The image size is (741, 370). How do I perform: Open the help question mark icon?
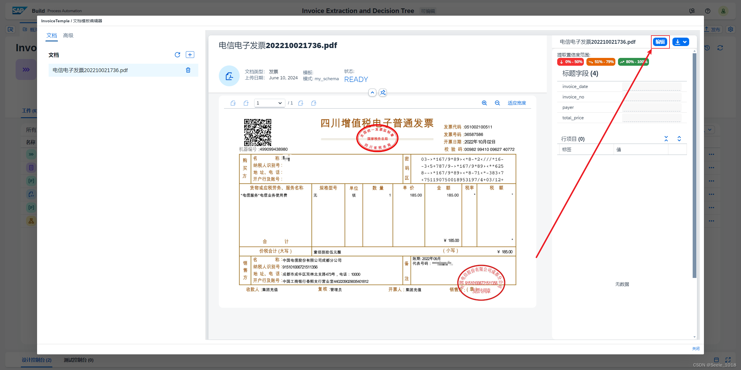(x=708, y=11)
